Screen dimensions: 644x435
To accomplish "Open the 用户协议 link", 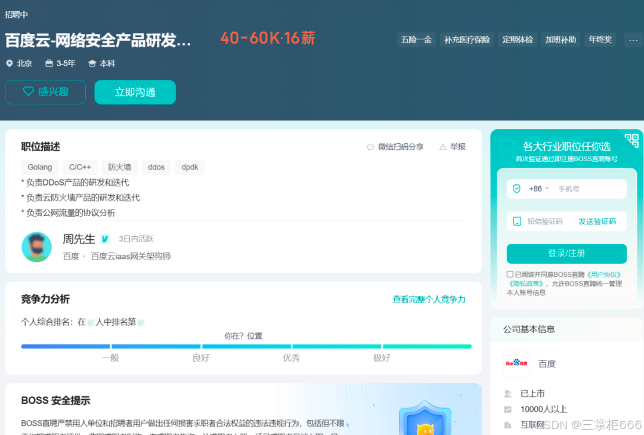I will (602, 274).
